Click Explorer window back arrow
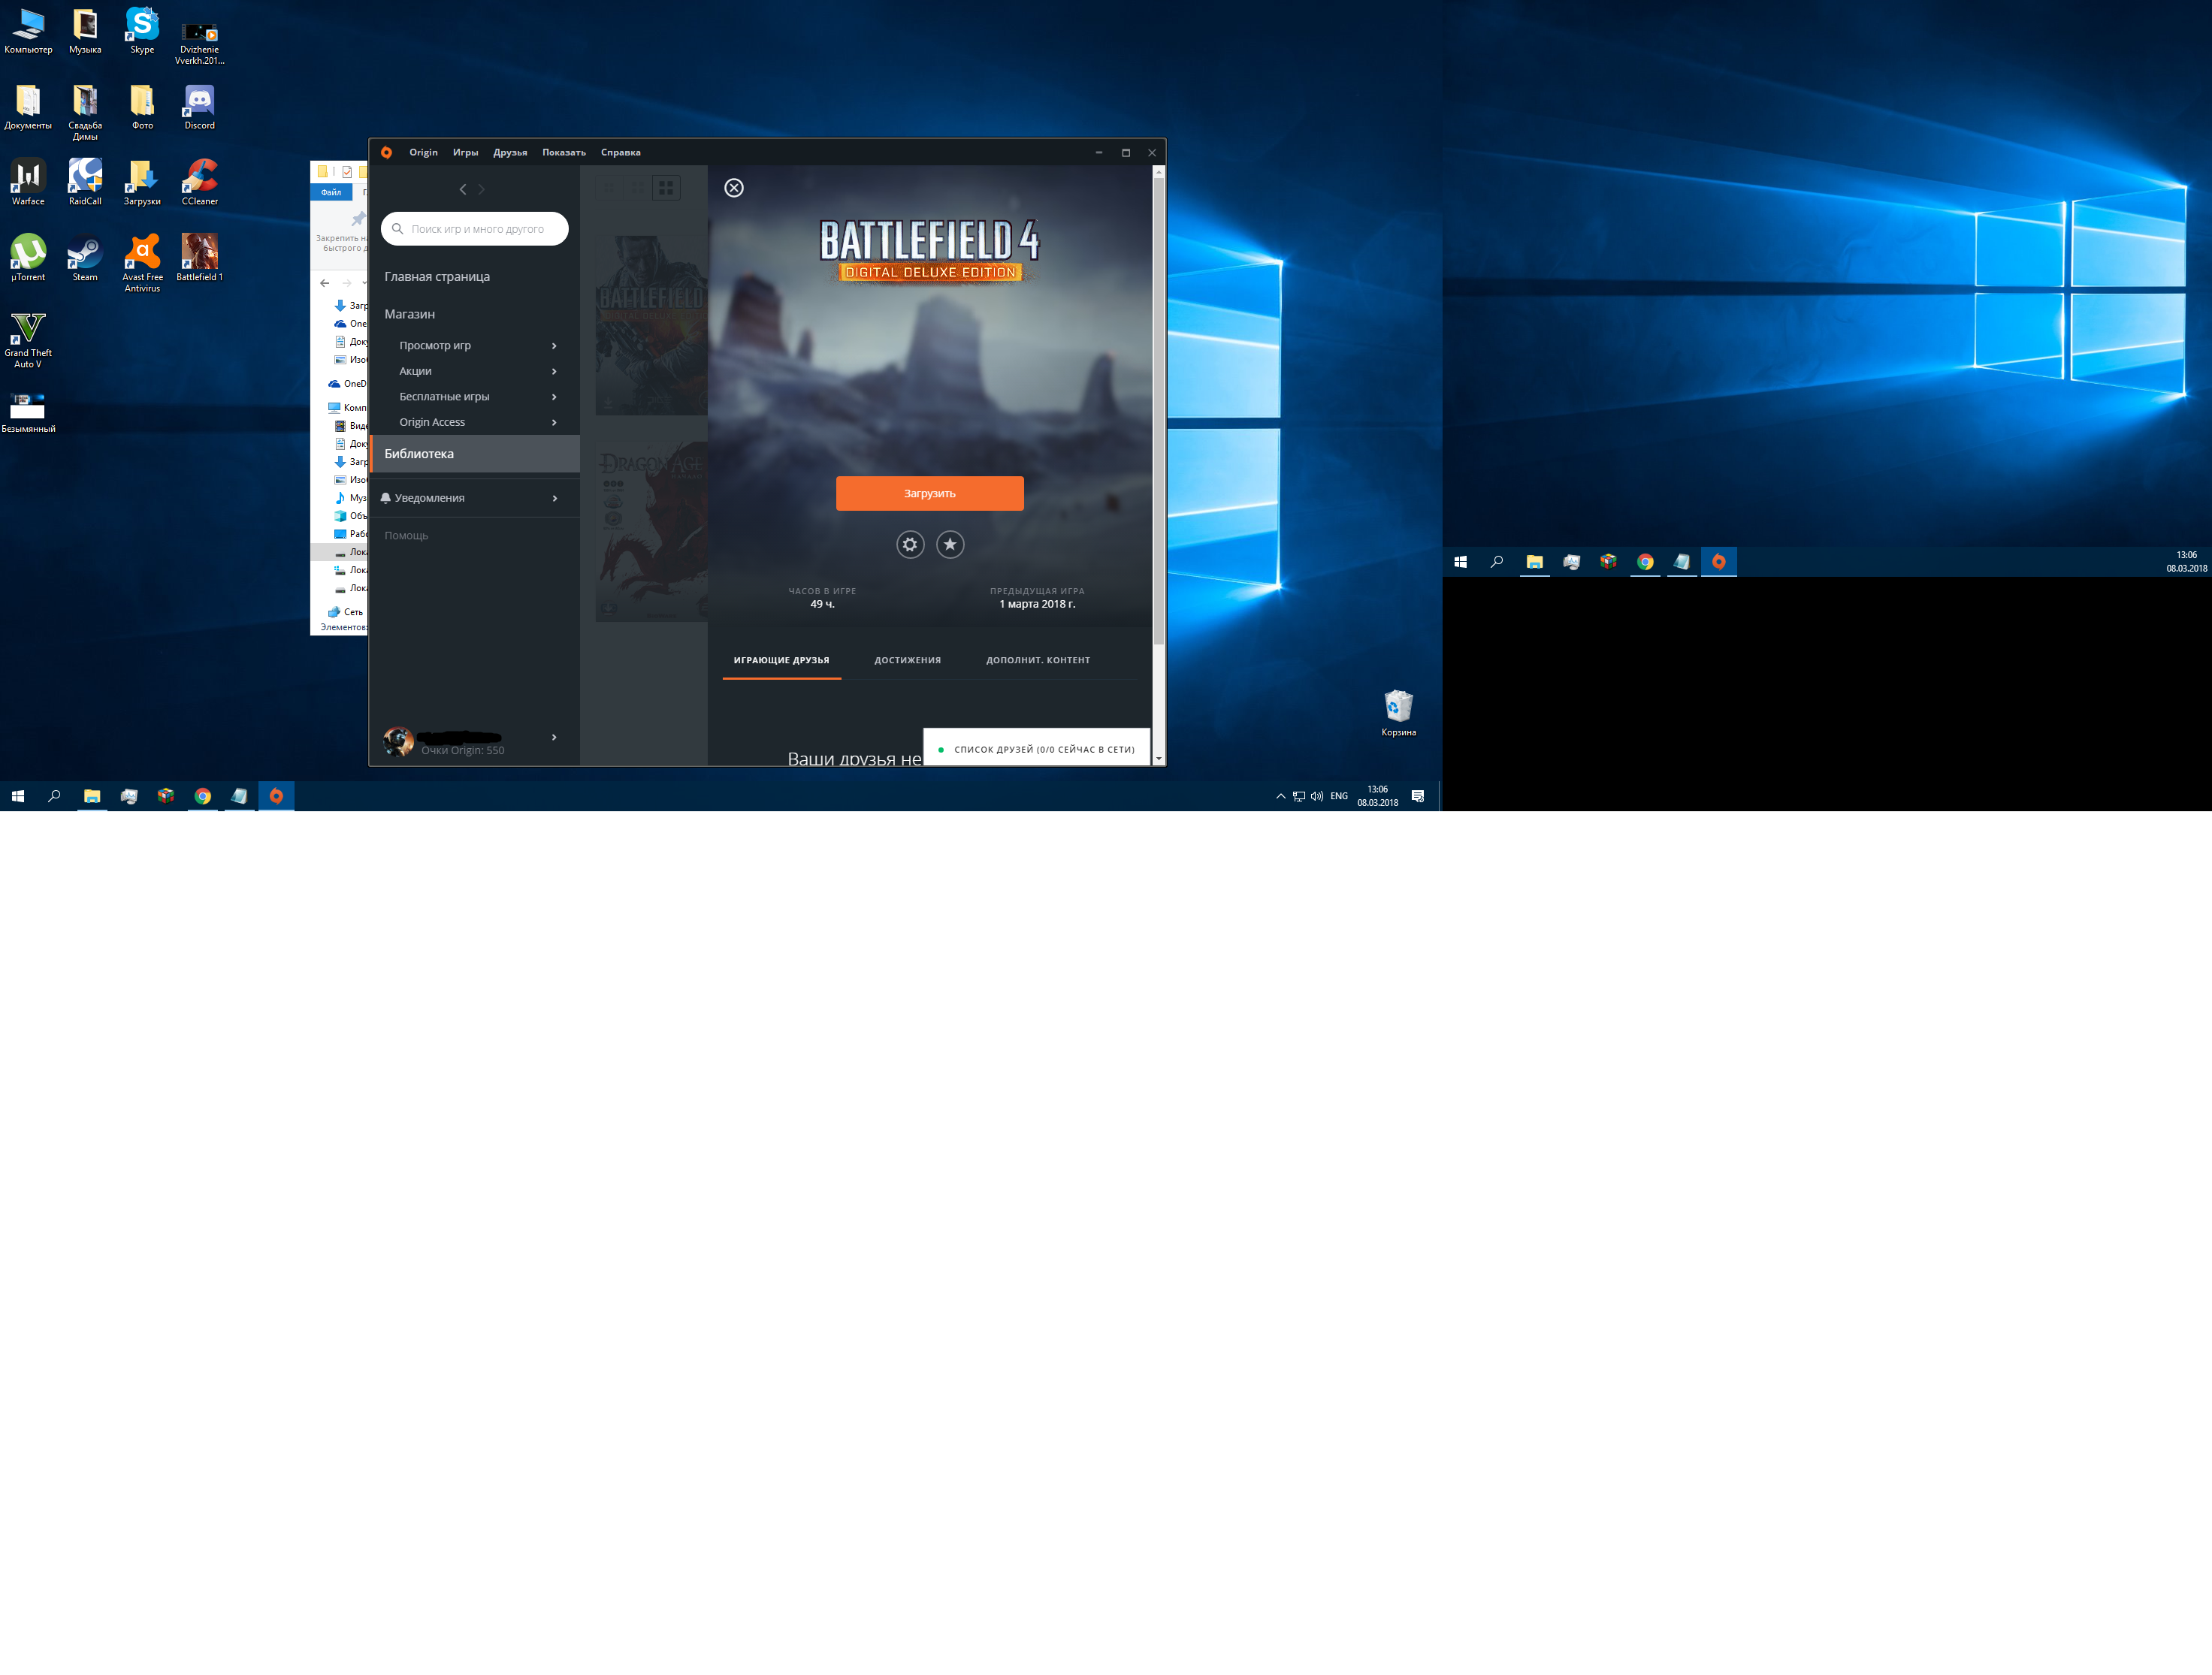Screen dimensions: 2212x1675 tap(324, 283)
